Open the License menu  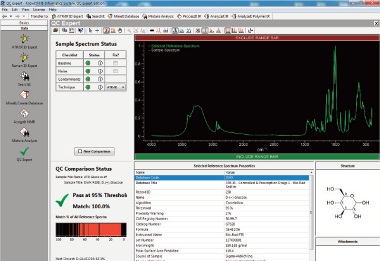tap(39, 9)
